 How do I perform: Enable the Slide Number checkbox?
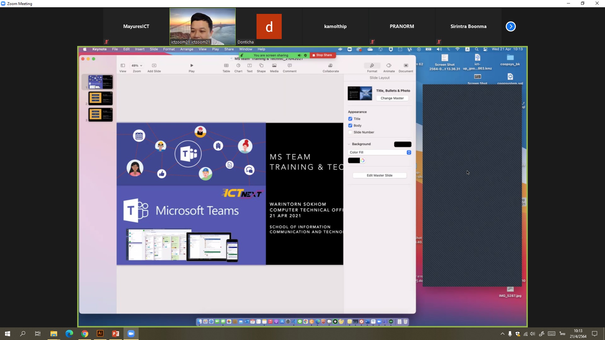(350, 132)
